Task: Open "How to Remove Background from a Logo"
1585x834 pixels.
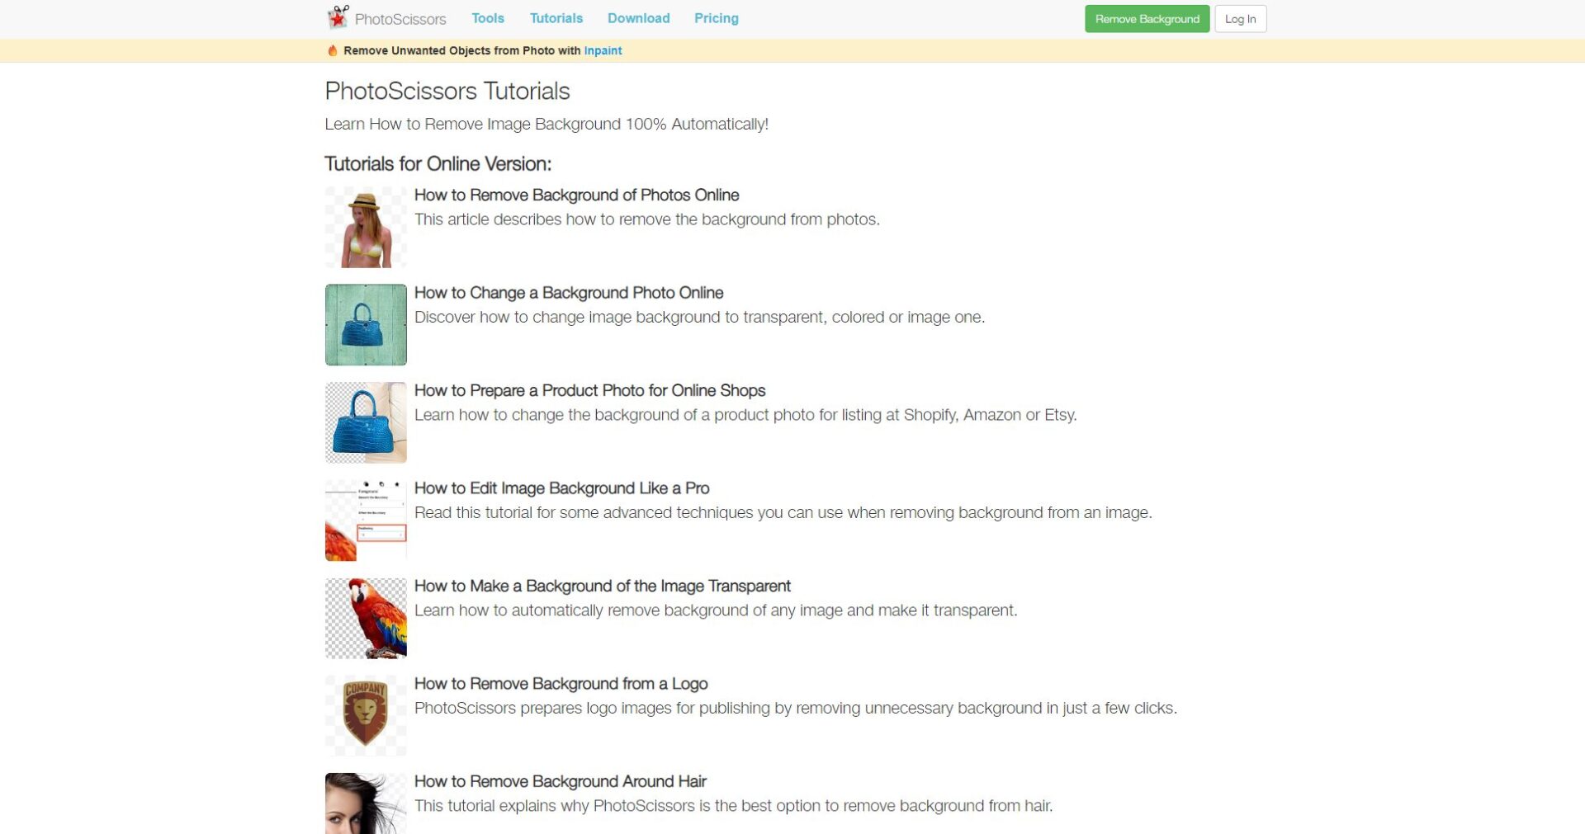Action: click(561, 684)
